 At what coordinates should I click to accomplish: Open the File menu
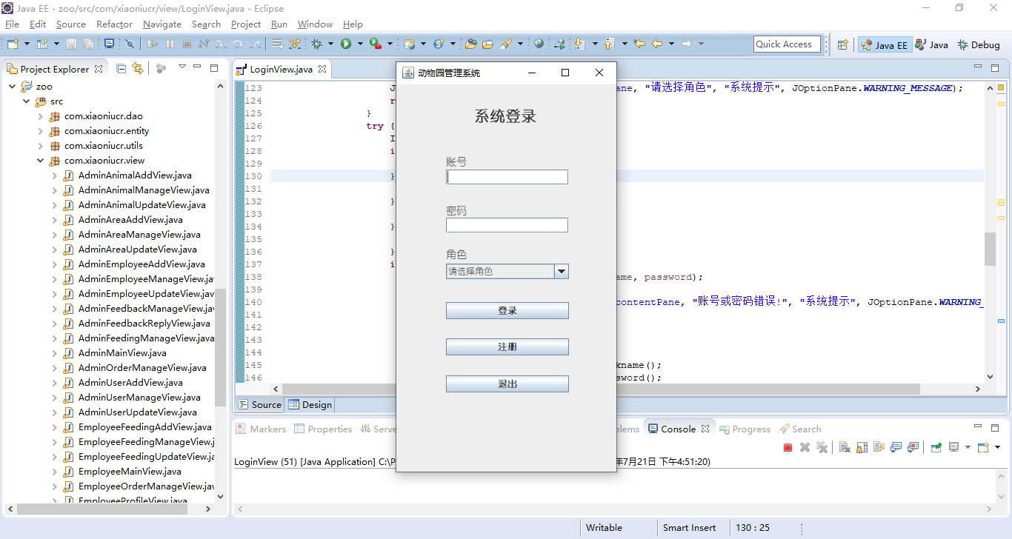coord(12,24)
